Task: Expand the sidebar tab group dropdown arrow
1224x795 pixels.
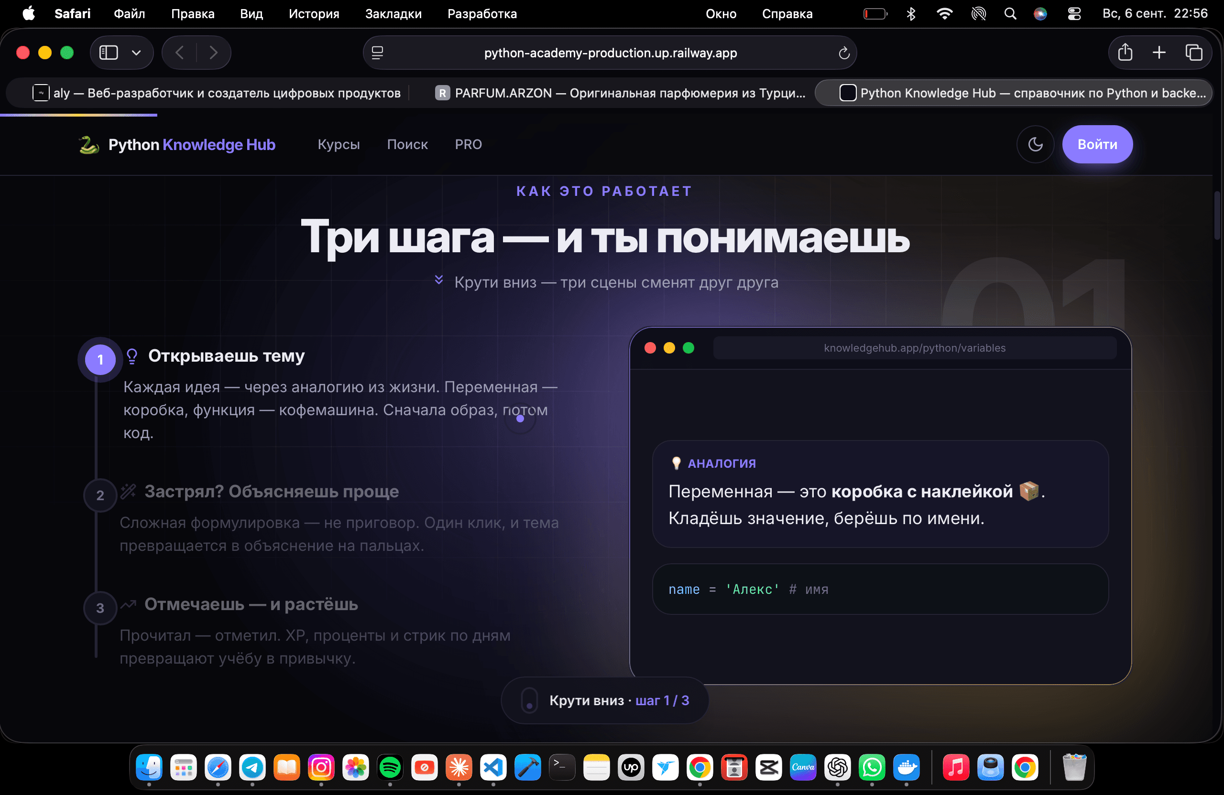Action: [136, 53]
